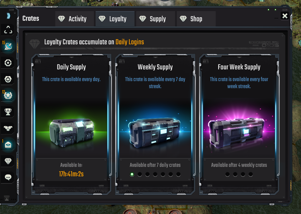Viewport: 301px width, 214px height.
Task: Switch to the Activity tab
Action: pos(75,19)
